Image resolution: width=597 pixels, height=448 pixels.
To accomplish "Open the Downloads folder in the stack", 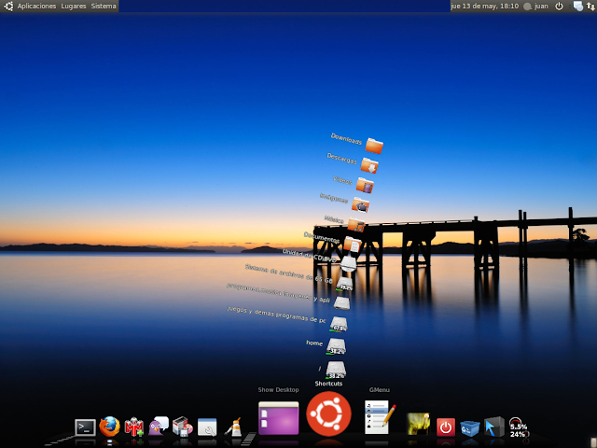I will click(374, 146).
